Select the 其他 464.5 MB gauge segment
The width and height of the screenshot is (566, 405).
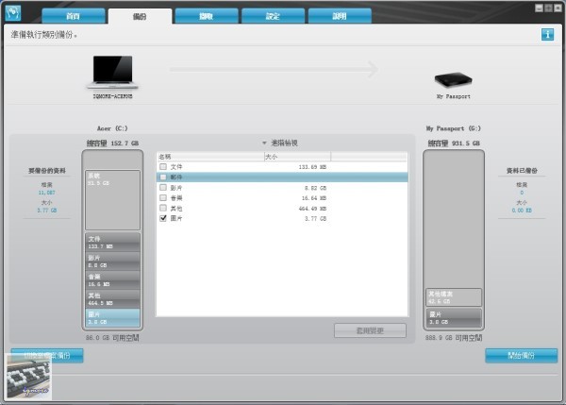coord(112,298)
